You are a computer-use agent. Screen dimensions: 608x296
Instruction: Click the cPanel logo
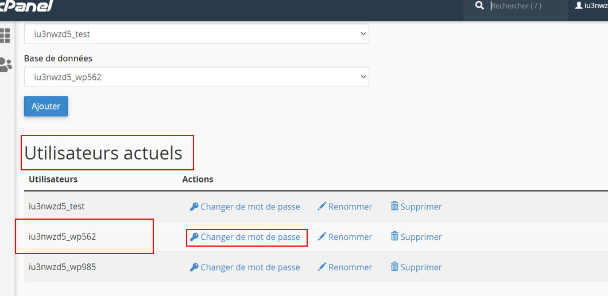click(26, 6)
